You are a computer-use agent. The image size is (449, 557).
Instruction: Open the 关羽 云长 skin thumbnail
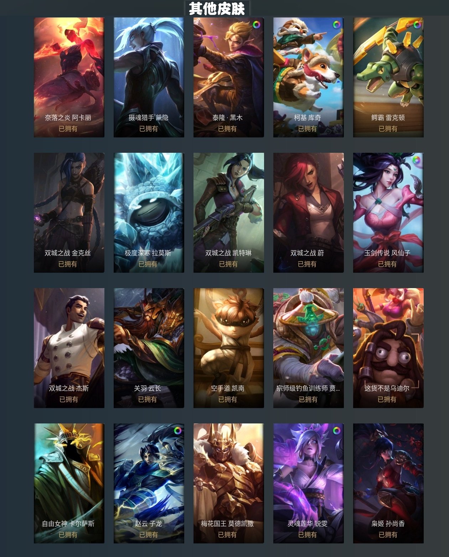click(149, 348)
